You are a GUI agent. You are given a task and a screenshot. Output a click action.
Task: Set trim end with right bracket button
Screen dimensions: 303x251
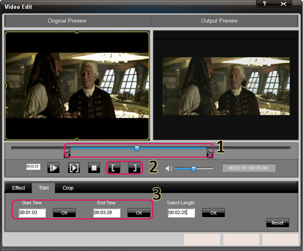click(135, 168)
